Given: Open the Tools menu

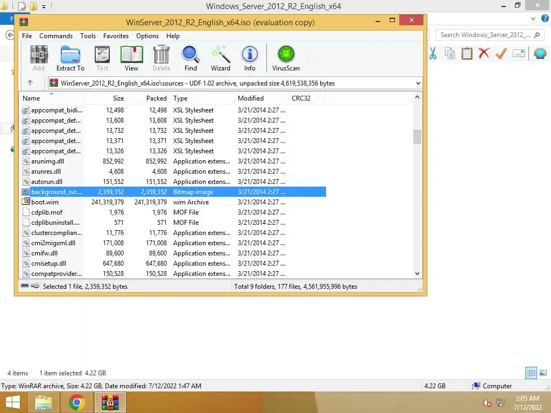Looking at the screenshot, I should [x=88, y=36].
